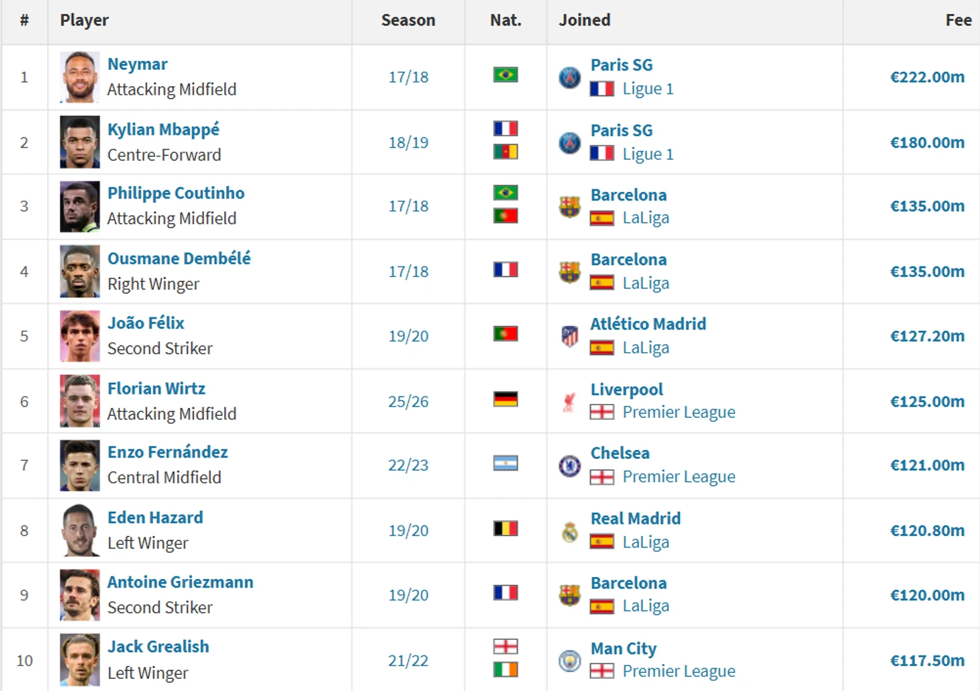This screenshot has width=980, height=691.
Task: Click the Chelsea club crest icon
Action: [570, 466]
